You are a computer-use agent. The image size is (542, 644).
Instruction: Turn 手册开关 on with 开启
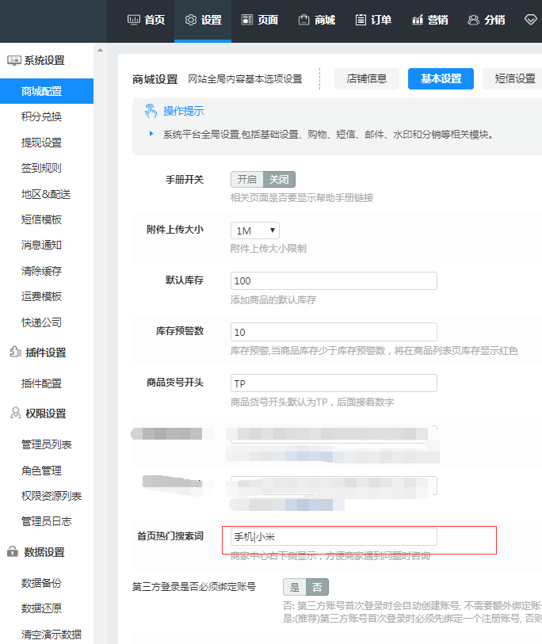[x=246, y=180]
